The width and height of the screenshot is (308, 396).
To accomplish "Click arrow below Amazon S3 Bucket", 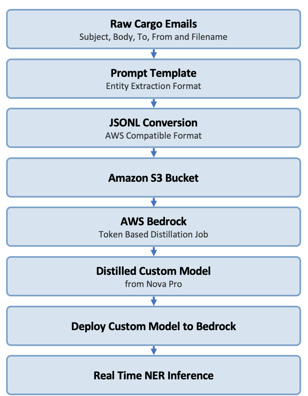I will pos(154,202).
